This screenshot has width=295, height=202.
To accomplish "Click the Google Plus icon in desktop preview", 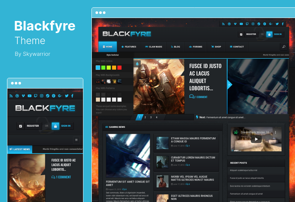I will point(271,24).
